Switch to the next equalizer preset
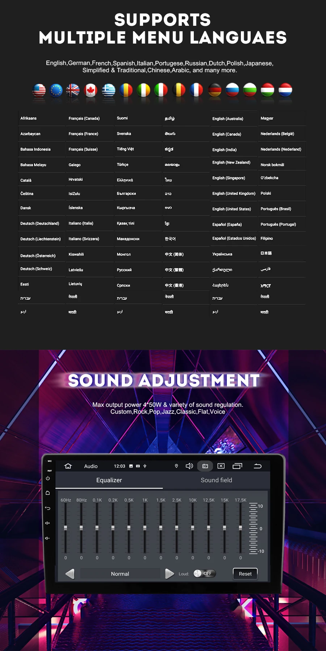The width and height of the screenshot is (326, 651). click(x=170, y=574)
